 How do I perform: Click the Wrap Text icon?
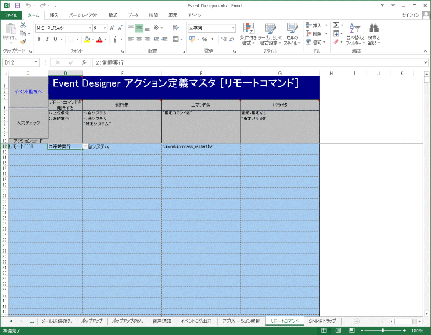[175, 28]
